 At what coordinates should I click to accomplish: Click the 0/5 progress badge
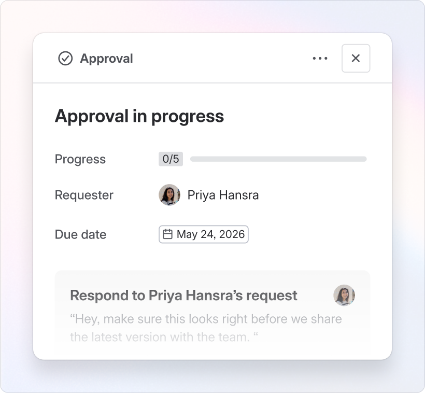(x=171, y=159)
